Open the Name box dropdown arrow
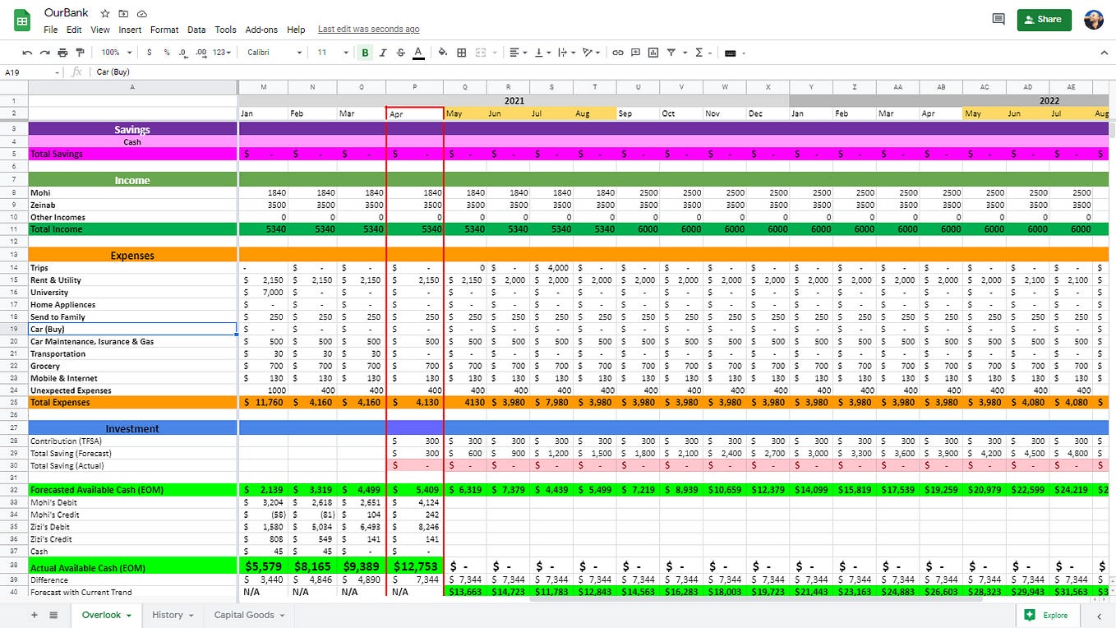 point(58,72)
